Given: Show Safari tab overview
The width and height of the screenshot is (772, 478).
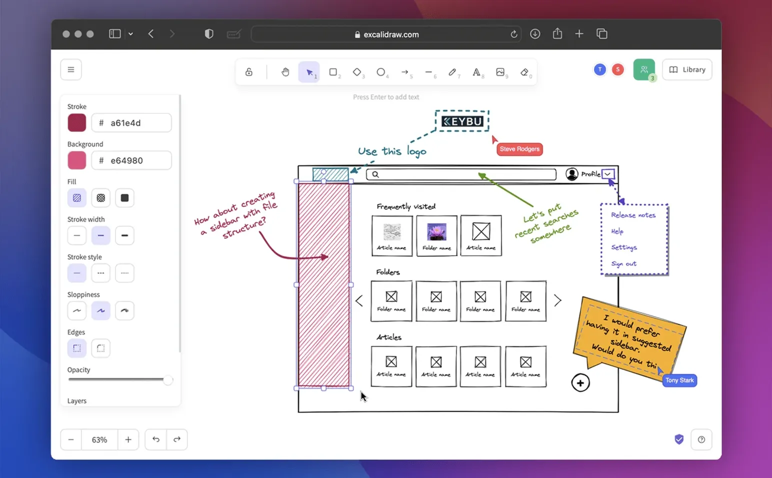Looking at the screenshot, I should point(602,34).
